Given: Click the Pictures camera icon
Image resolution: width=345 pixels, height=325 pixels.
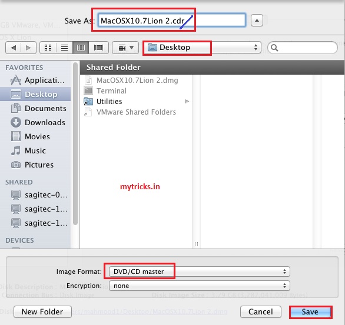Looking at the screenshot, I should tap(16, 165).
